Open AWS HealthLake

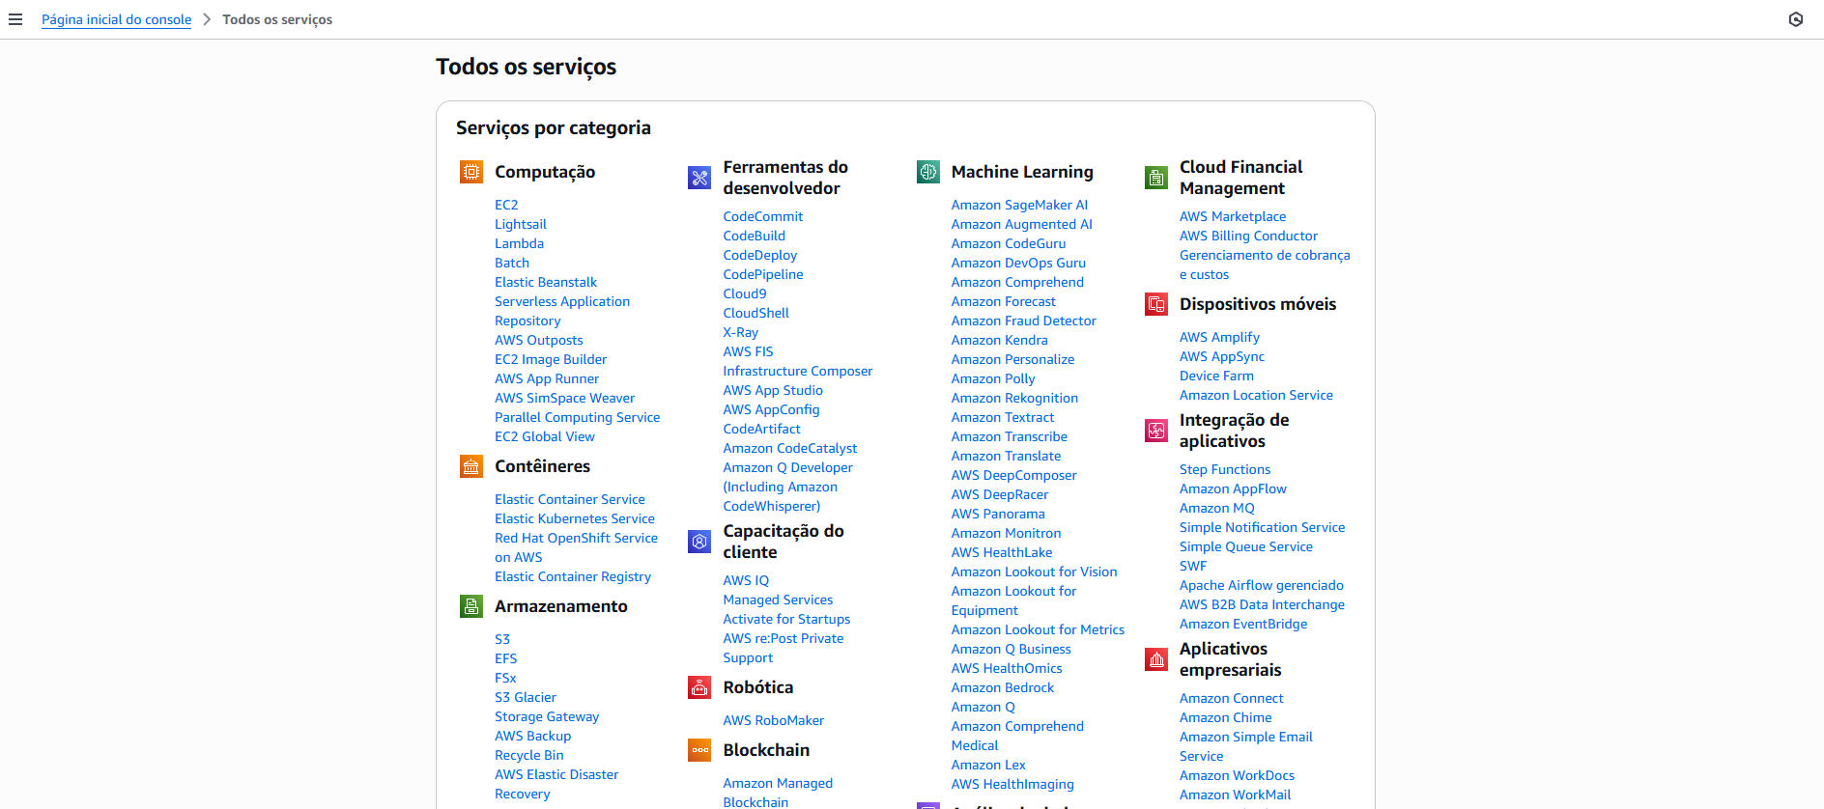click(x=1002, y=552)
